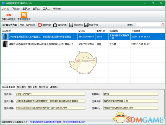Click the blue coat thumbnail in first row
The width and height of the screenshot is (166, 125).
coord(5,36)
